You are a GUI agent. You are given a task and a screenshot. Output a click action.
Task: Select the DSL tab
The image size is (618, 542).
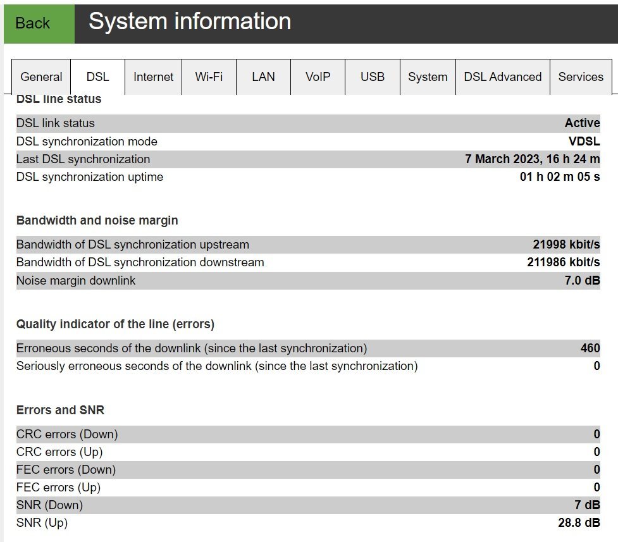click(x=98, y=77)
